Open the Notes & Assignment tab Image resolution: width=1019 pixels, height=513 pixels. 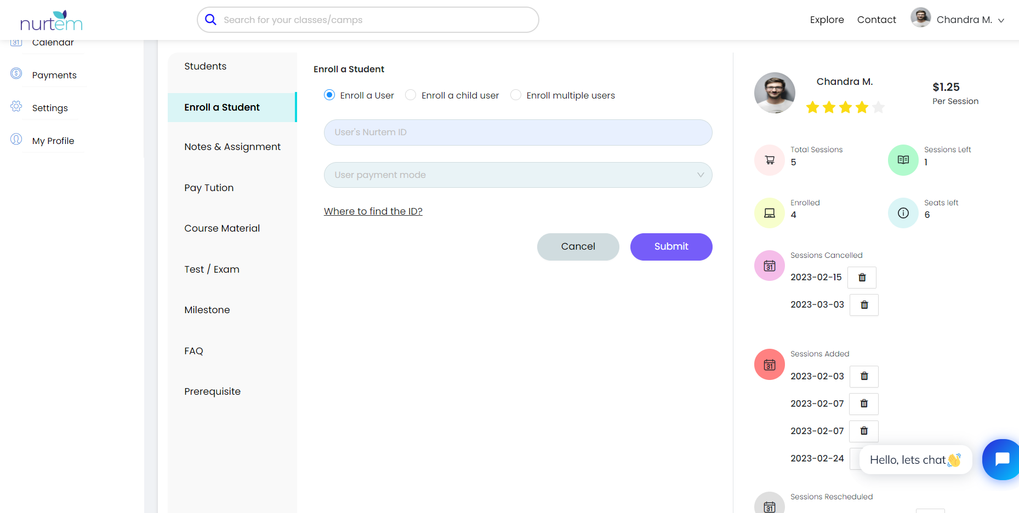click(232, 147)
